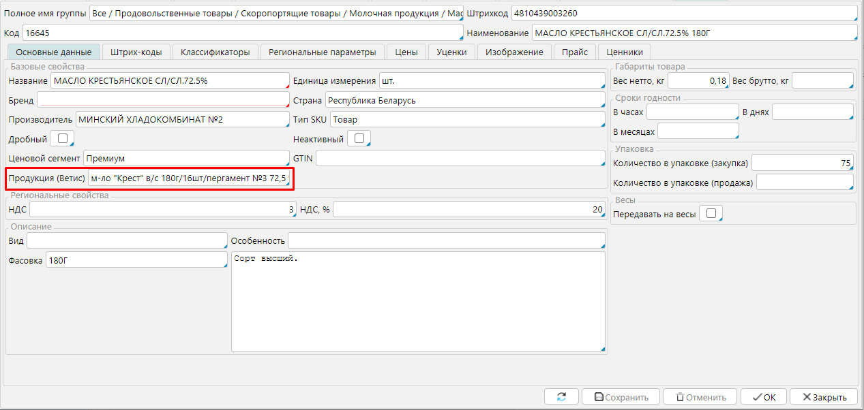Enable the Неактивный checkbox
The height and width of the screenshot is (410, 864).
point(359,139)
